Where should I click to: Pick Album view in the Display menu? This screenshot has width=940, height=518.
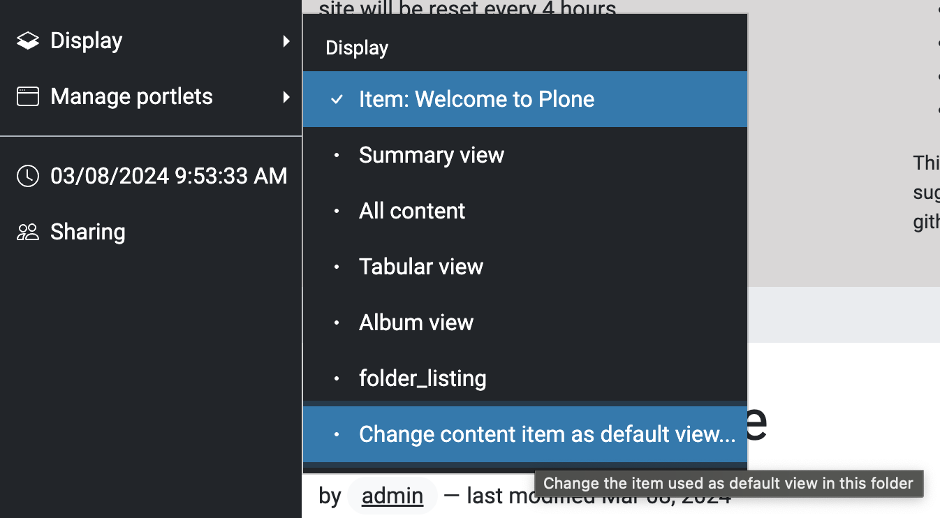[525, 323]
